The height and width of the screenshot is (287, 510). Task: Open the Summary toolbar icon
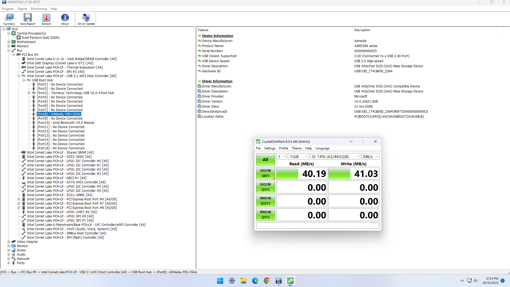(9, 19)
